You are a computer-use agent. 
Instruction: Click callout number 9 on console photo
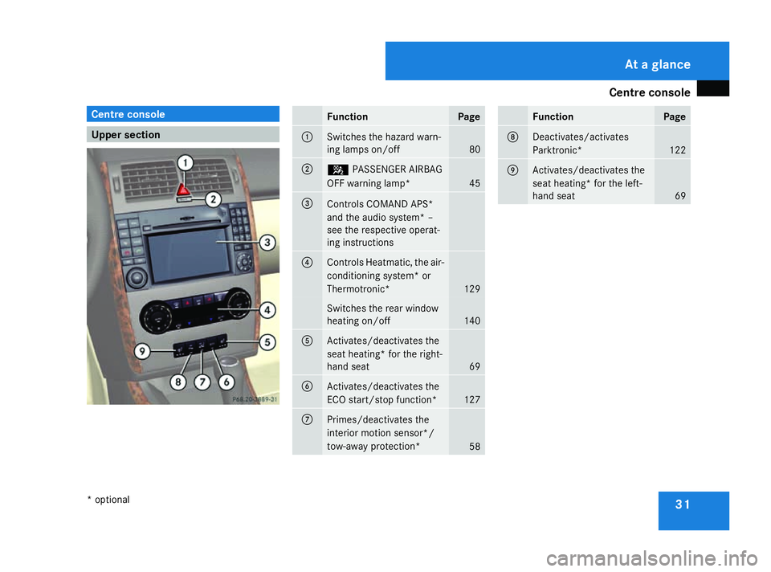142,351
